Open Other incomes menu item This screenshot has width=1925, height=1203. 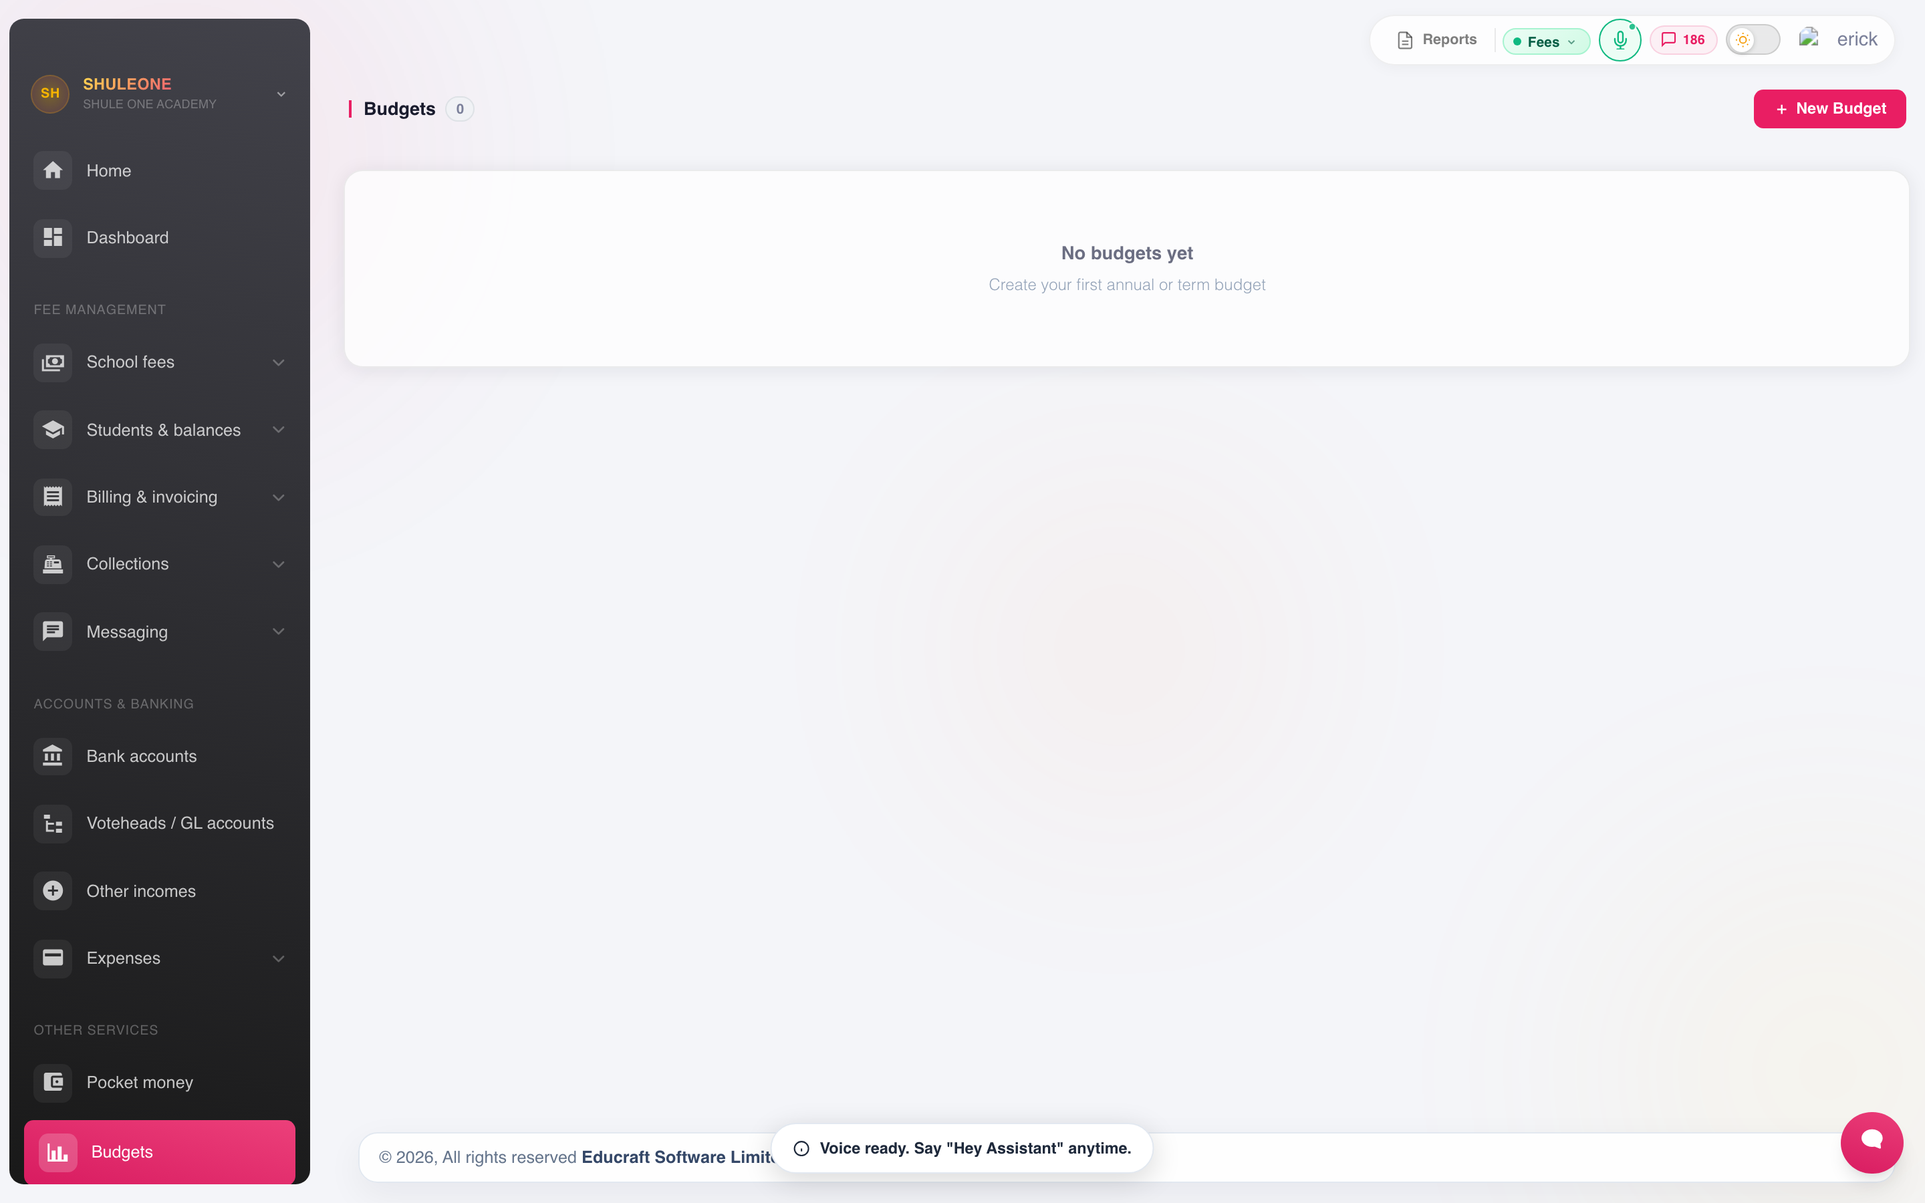point(159,890)
